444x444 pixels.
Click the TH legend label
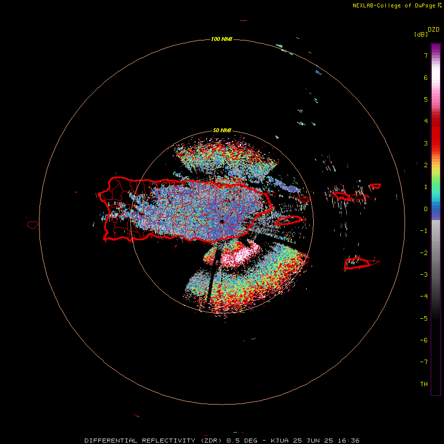[424, 384]
